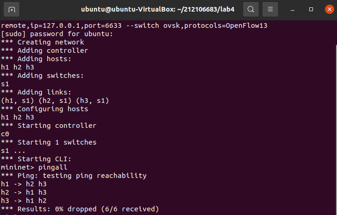Screen dimensions: 337x215
Task: Close the terminal window
Action: 330,9
